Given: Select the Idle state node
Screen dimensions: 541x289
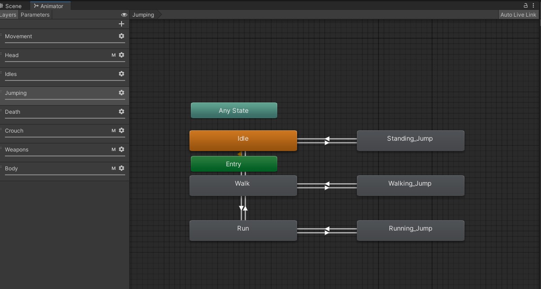Looking at the screenshot, I should [x=243, y=141].
